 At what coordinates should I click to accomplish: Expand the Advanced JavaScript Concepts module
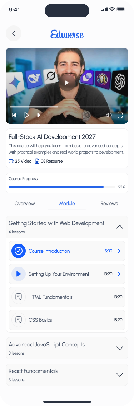[x=120, y=348]
